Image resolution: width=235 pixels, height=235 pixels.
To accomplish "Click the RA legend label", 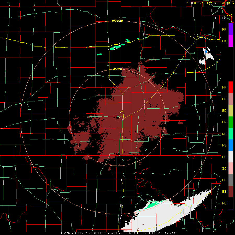I will [x=224, y=134].
